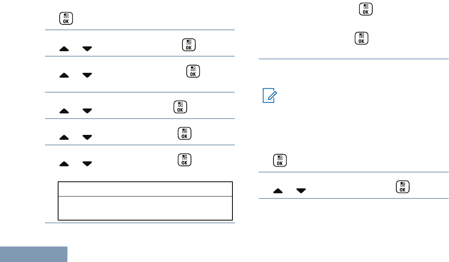
Task: Click the OK icon directly below the note icon
Action: [x=280, y=160]
